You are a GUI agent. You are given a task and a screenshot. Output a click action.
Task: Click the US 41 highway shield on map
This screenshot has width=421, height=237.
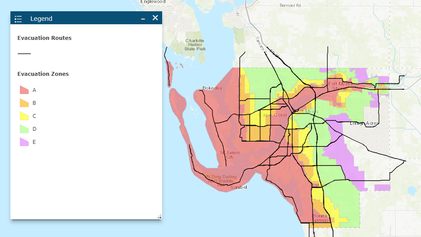(x=238, y=14)
